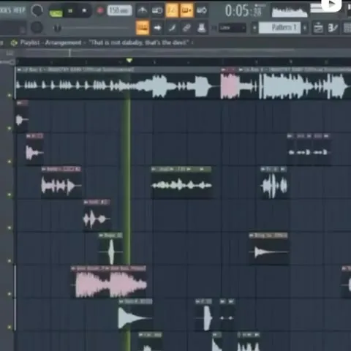The image size is (351, 351).
Task: Toggle the step editing arrow icon
Action: (x=157, y=28)
